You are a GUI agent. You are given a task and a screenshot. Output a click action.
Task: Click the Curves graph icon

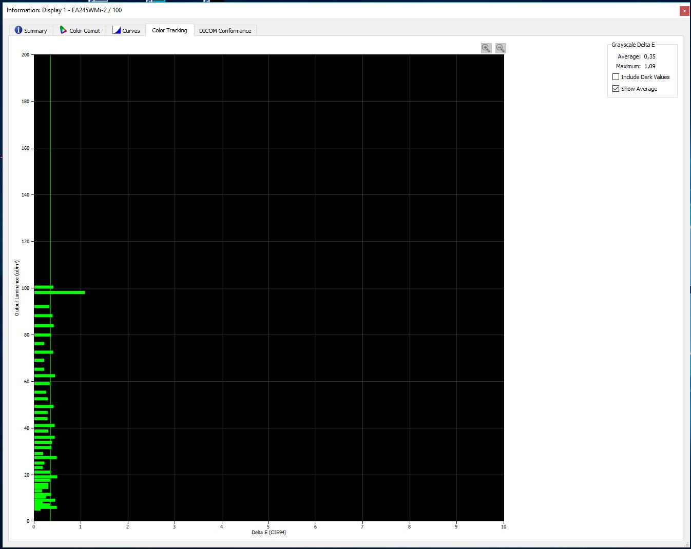(x=117, y=30)
